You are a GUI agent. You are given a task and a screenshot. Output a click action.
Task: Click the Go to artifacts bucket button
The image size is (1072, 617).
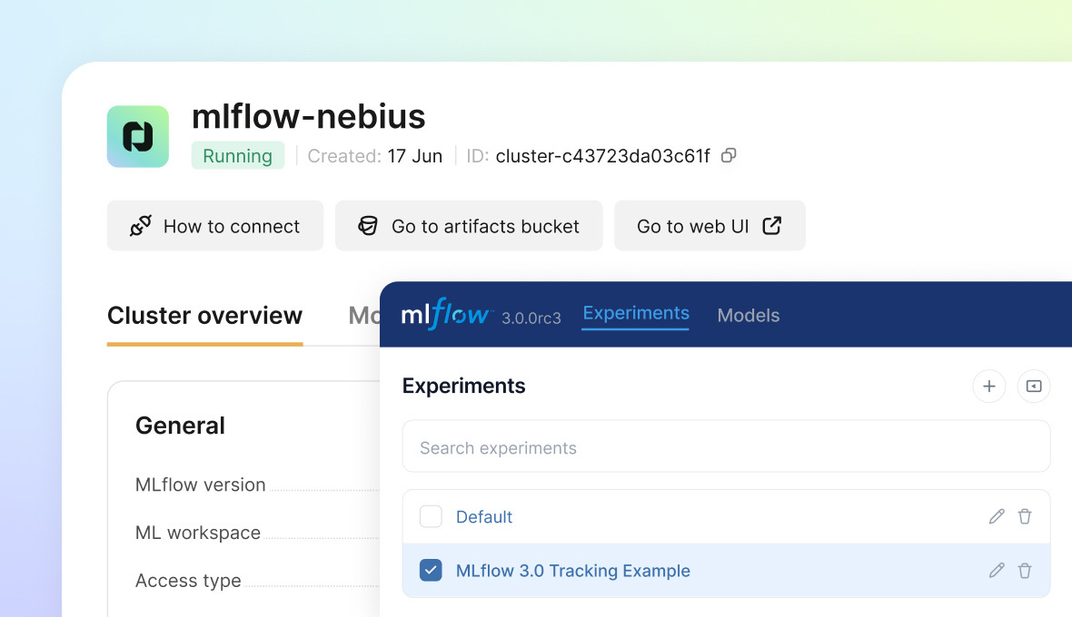pos(469,226)
